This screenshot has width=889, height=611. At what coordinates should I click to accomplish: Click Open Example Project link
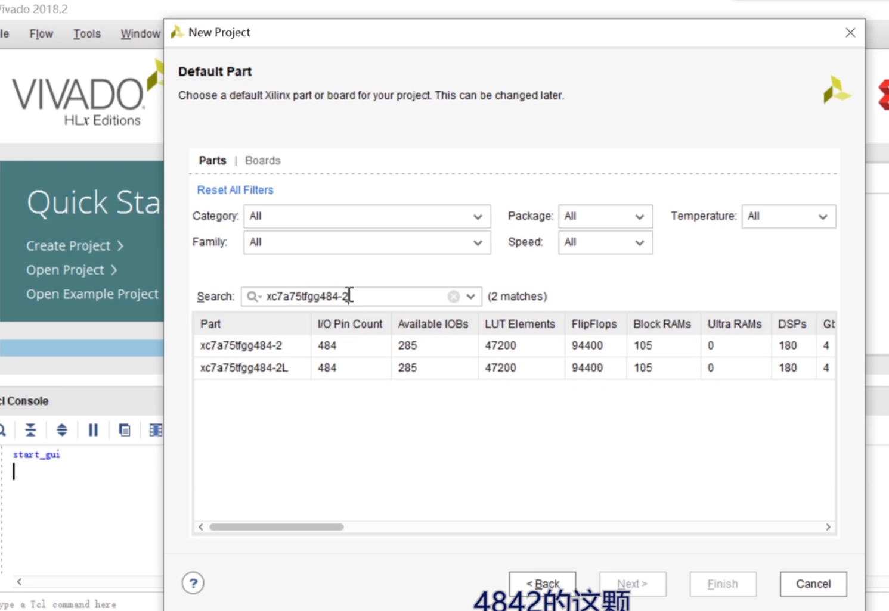coord(92,294)
